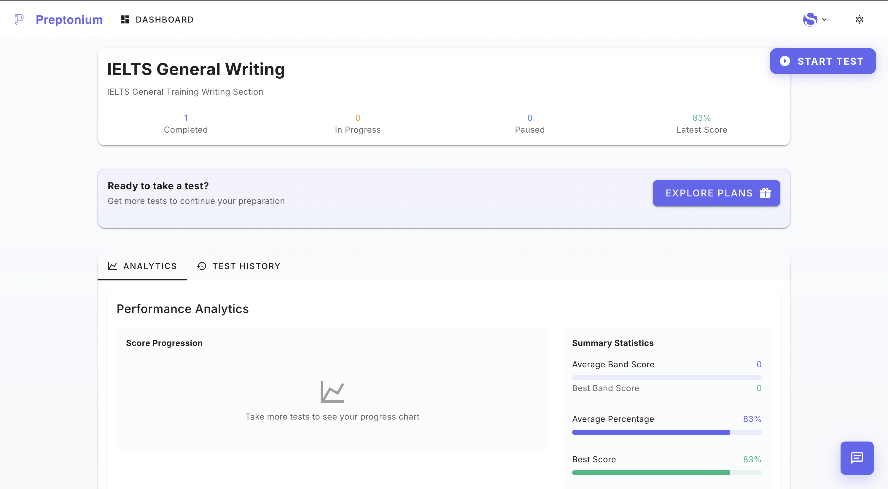Click the Best Score '83%' value
This screenshot has height=489, width=888.
(752, 459)
